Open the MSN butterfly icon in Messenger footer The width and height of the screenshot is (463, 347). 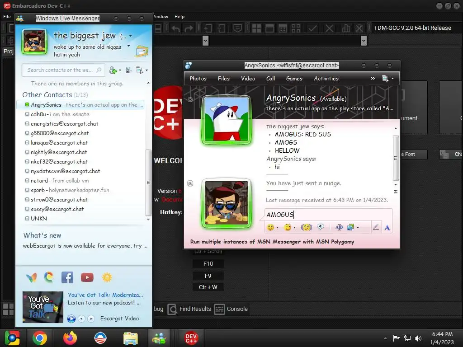(31, 277)
